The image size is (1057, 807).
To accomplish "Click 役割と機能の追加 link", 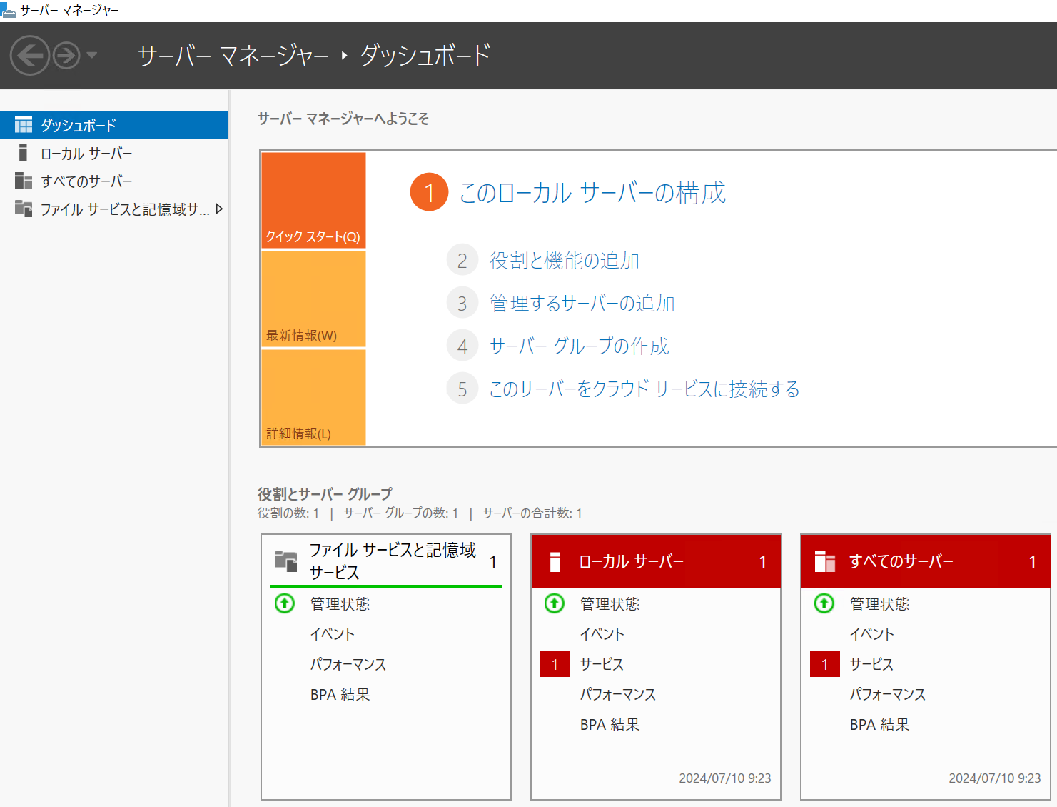I will [x=564, y=261].
